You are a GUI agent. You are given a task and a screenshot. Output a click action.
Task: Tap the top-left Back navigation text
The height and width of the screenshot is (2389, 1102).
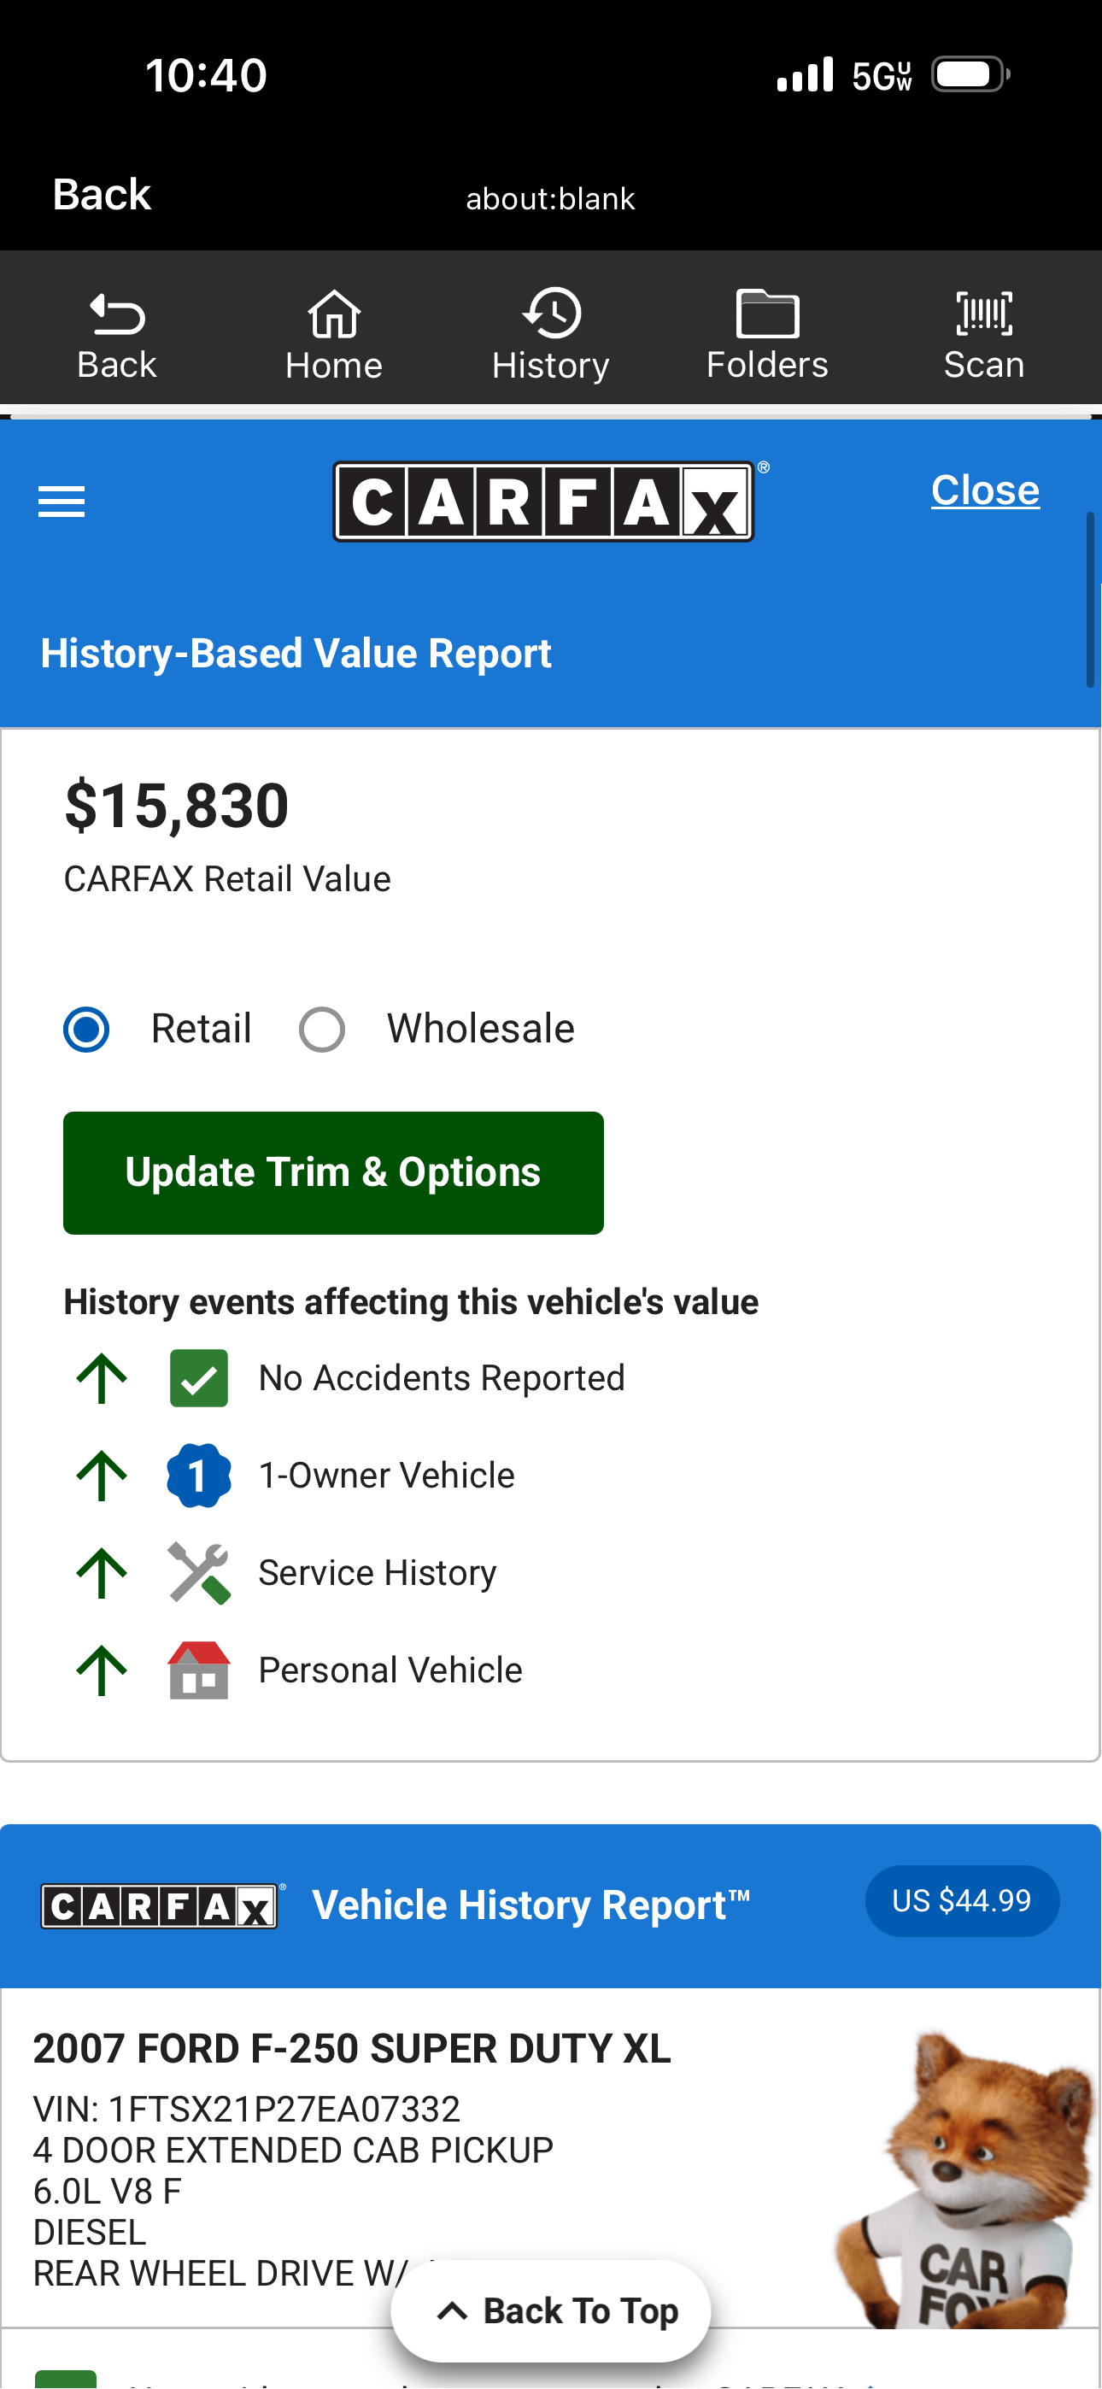101,195
